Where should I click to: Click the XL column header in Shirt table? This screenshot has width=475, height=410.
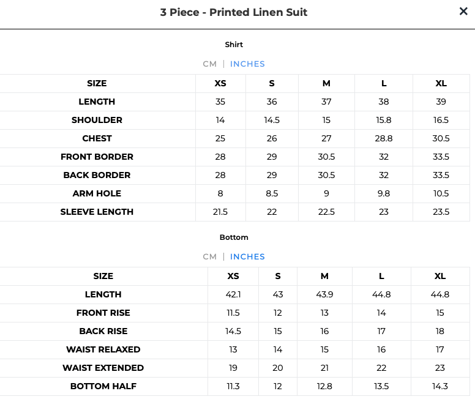click(441, 83)
